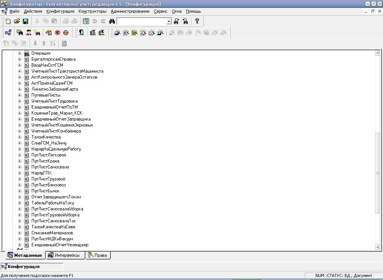
Task: Open the search text dropdown arrow
Action: pos(169,21)
